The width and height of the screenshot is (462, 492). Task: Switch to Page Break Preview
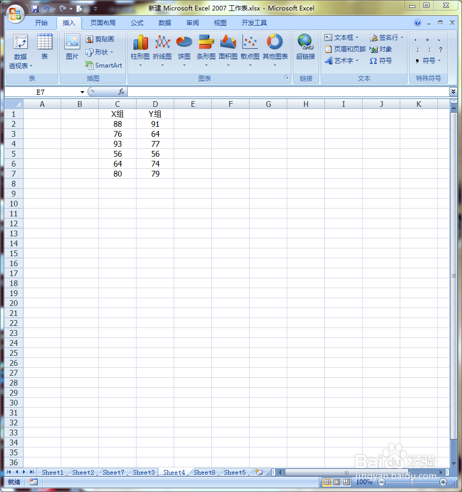pyautogui.click(x=346, y=482)
